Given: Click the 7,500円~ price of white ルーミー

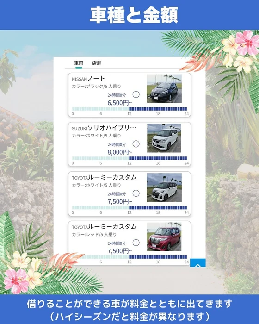Looking at the screenshot, I should point(120,201).
